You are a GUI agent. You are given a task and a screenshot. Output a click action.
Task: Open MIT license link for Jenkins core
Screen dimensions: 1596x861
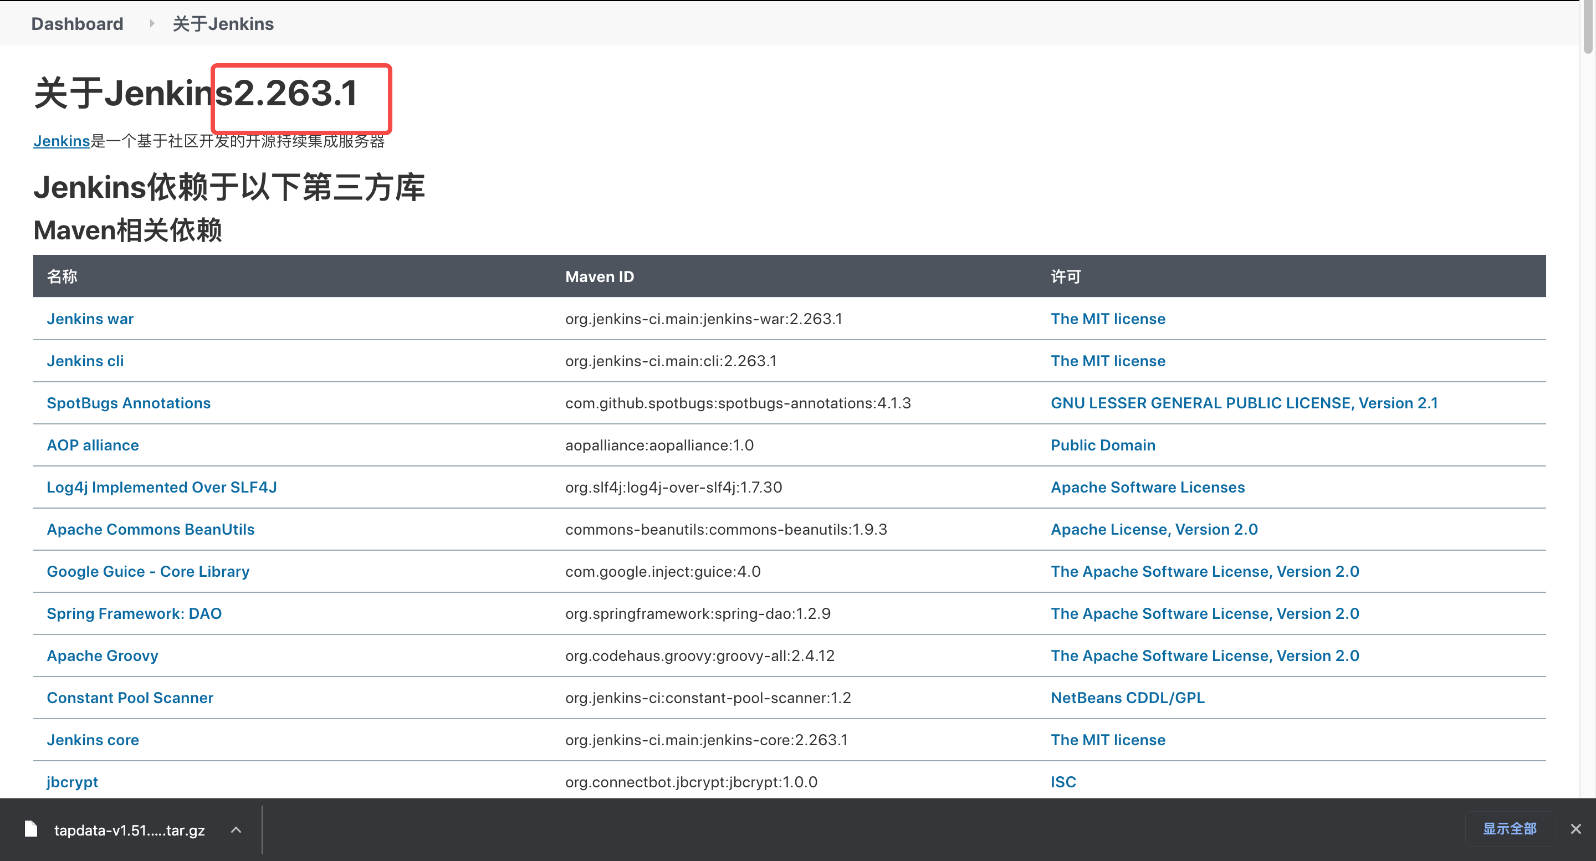tap(1108, 740)
